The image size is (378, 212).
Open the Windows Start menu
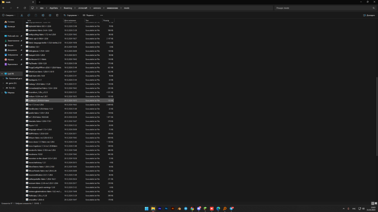[x=147, y=209]
